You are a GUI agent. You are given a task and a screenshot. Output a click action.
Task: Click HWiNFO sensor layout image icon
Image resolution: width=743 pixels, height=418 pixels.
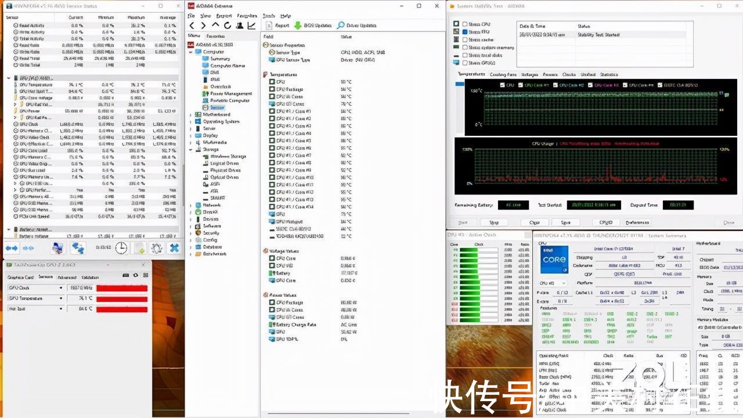(x=57, y=248)
